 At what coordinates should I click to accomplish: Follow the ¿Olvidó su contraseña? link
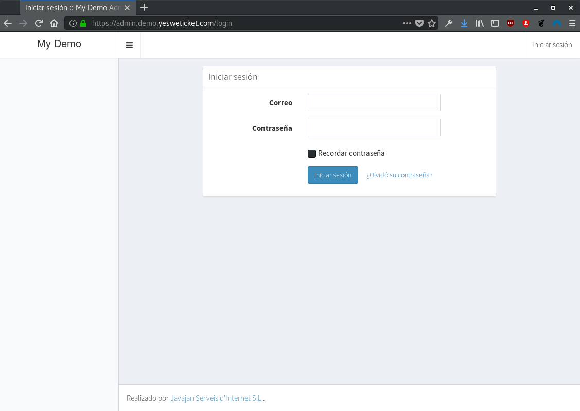pyautogui.click(x=399, y=175)
